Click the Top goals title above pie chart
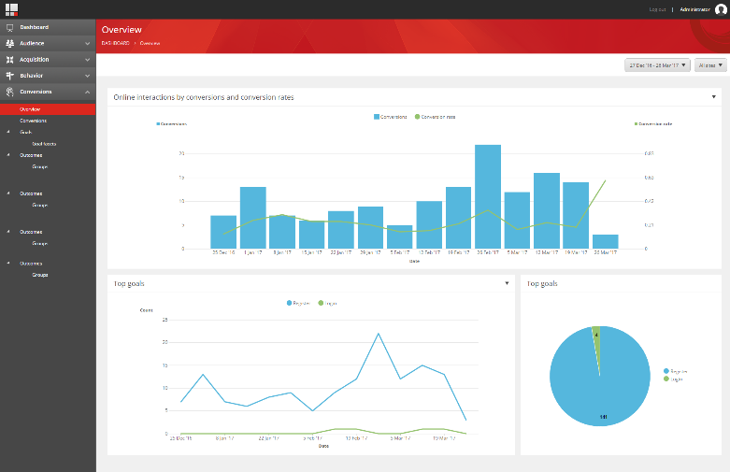 coord(542,283)
